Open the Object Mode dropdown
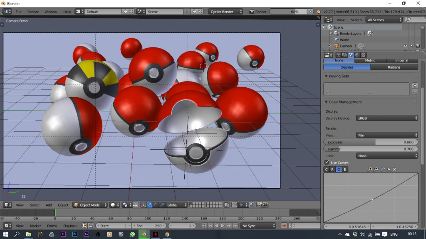 (90, 205)
